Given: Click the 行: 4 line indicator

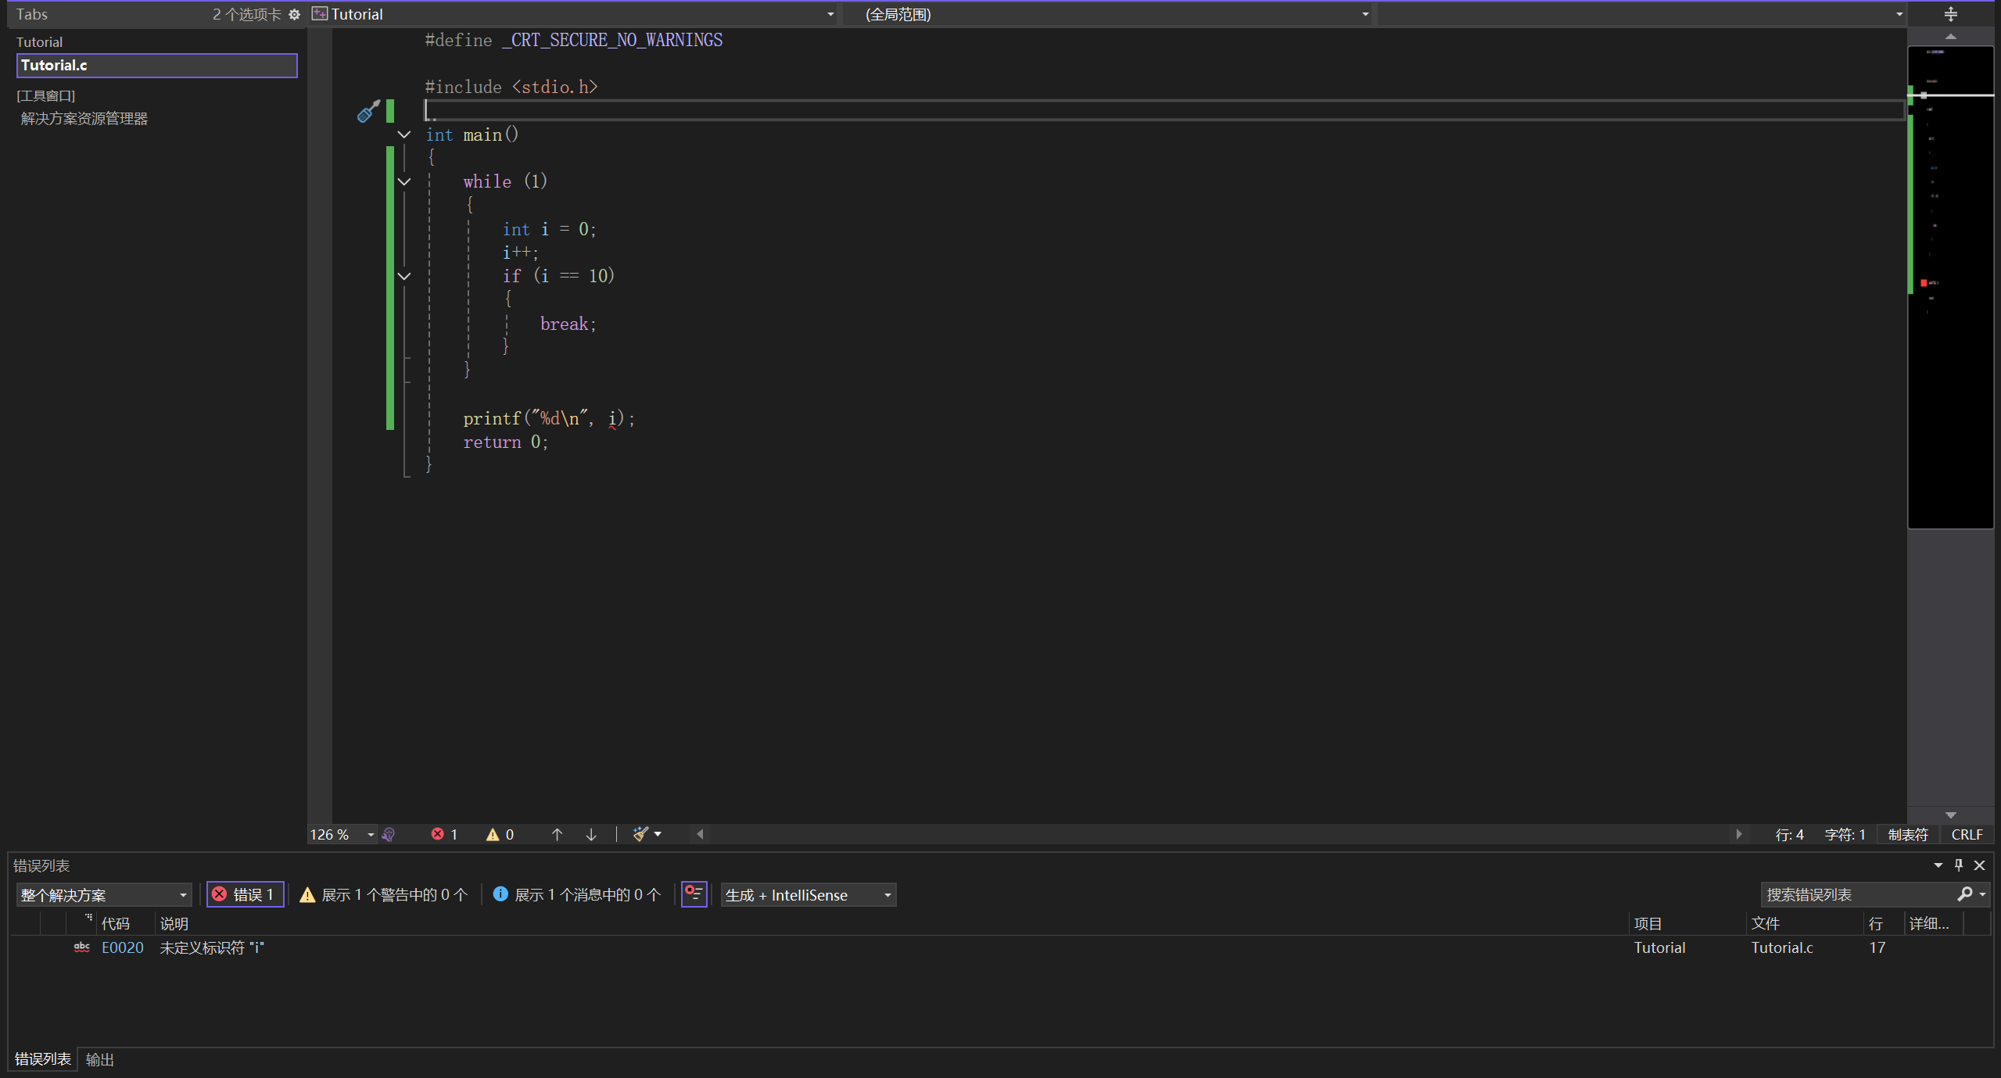Looking at the screenshot, I should (x=1790, y=834).
